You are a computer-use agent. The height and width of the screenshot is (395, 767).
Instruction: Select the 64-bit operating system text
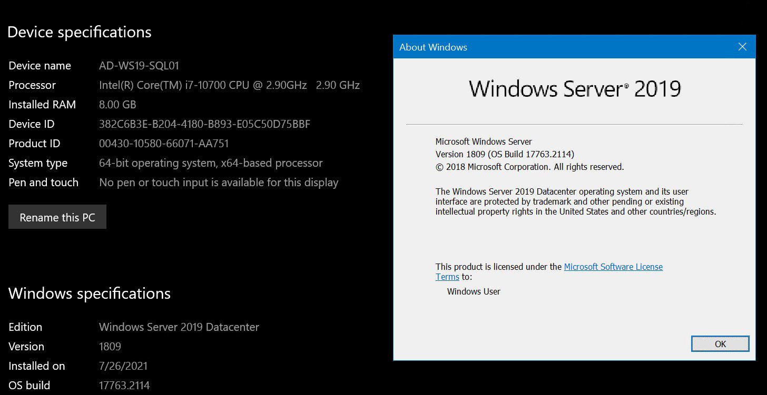[x=211, y=163]
